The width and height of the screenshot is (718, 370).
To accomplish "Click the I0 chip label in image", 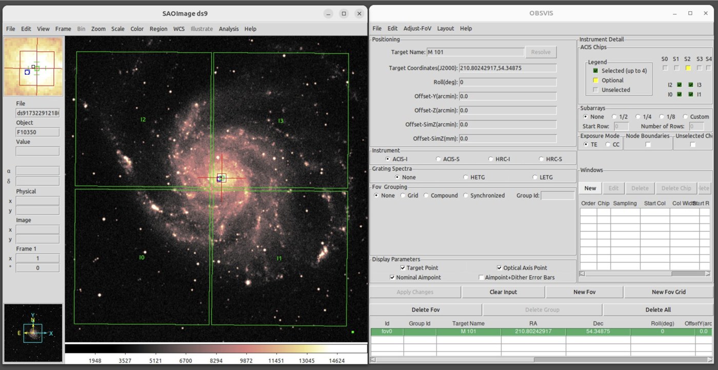I will (x=142, y=257).
